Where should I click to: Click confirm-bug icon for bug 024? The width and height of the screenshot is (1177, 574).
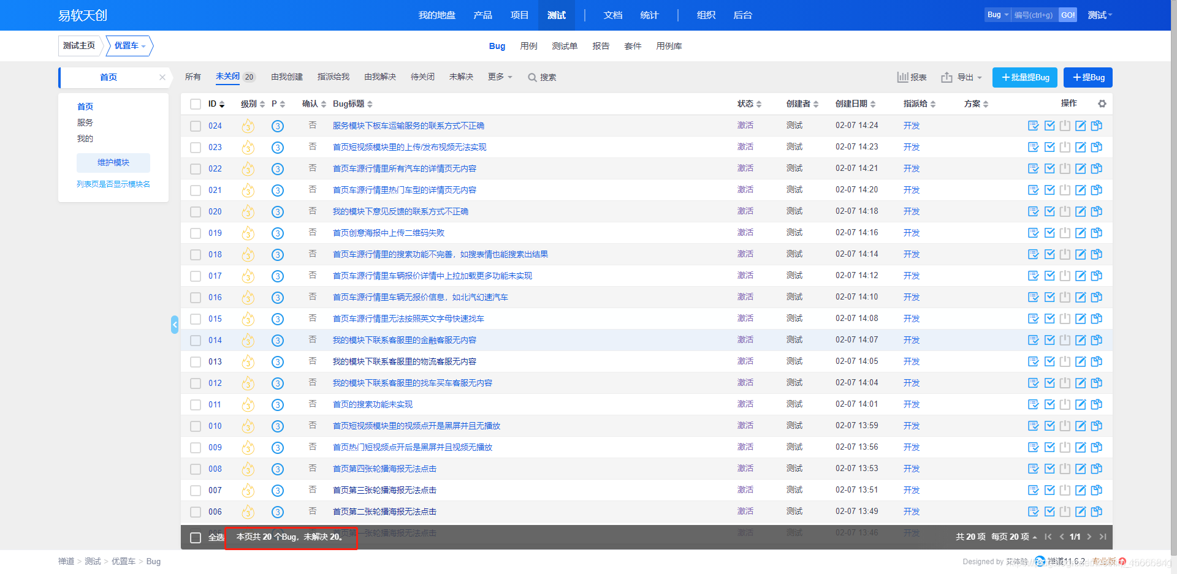point(1034,126)
